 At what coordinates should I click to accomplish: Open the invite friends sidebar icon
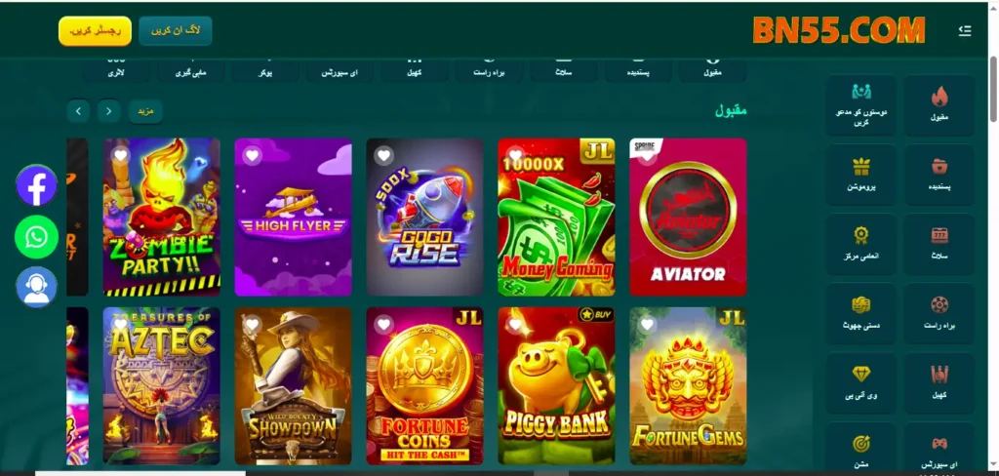[860, 105]
